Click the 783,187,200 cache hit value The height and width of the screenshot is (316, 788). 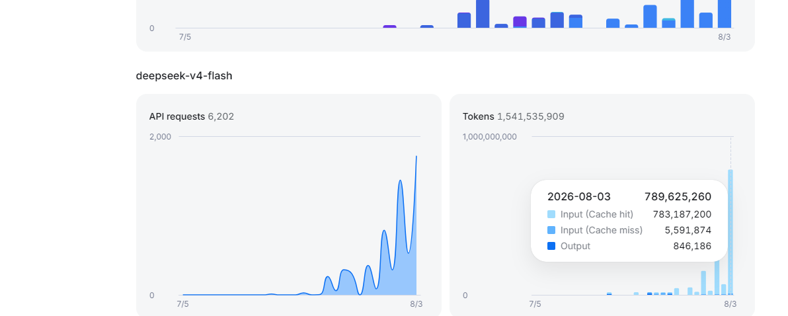(682, 214)
